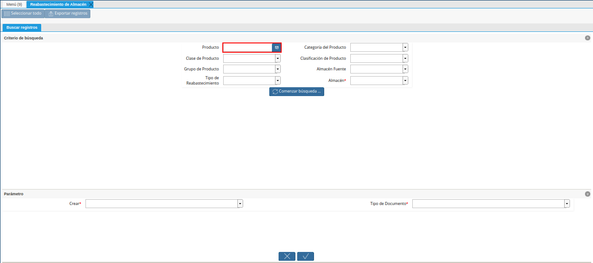This screenshot has height=263, width=593.
Task: Open the Grupo de Producto dropdown arrow
Action: [278, 70]
